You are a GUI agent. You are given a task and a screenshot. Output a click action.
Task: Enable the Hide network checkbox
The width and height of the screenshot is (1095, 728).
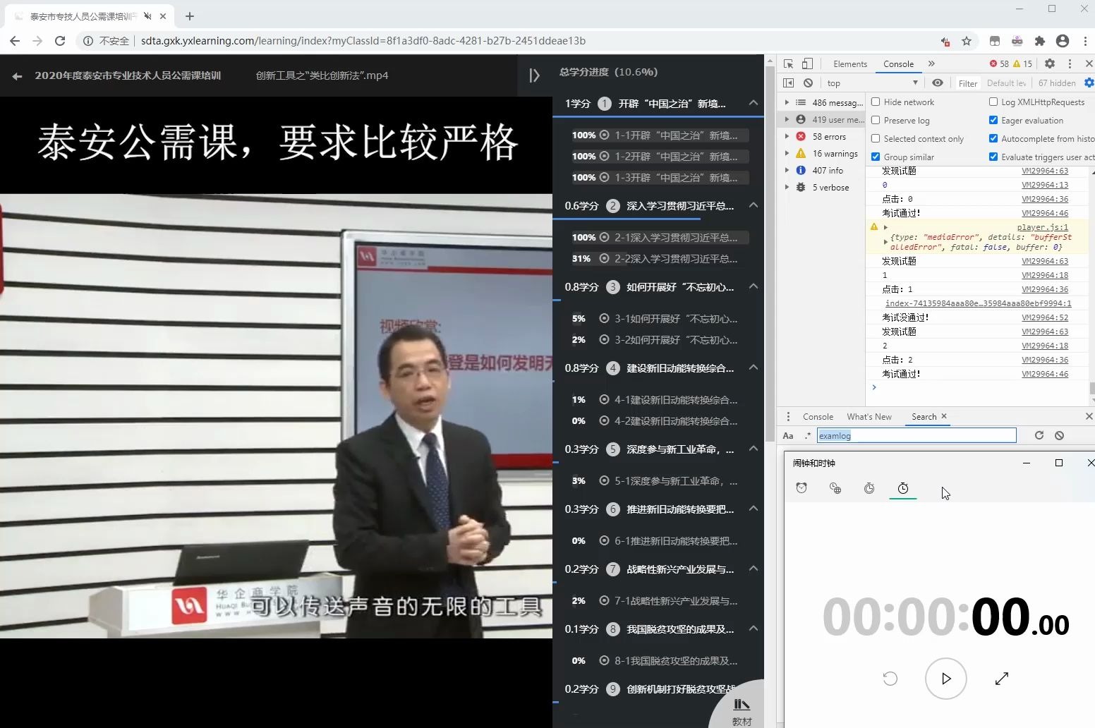click(876, 102)
